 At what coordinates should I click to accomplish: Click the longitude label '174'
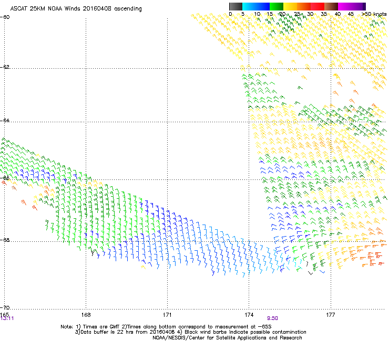coord(249,315)
